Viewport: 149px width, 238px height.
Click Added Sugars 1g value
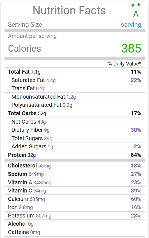click(51, 147)
